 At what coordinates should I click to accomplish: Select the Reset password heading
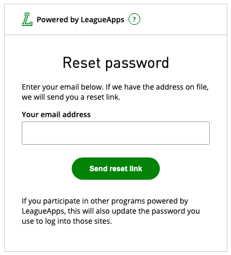pos(116,63)
